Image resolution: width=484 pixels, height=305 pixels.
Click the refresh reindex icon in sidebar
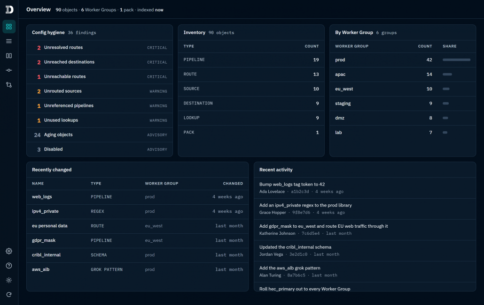pos(9,295)
